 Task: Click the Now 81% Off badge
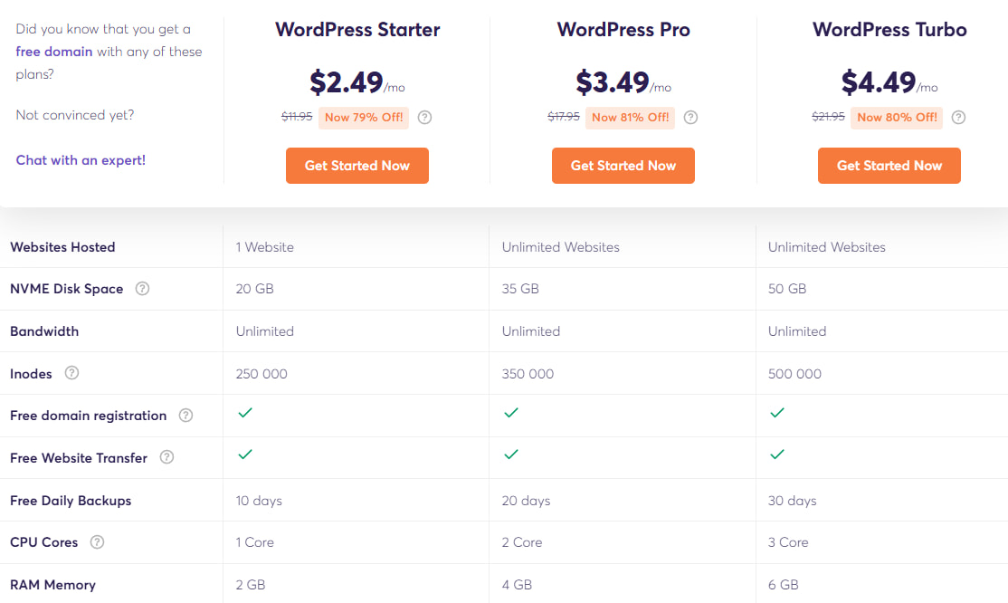(630, 118)
